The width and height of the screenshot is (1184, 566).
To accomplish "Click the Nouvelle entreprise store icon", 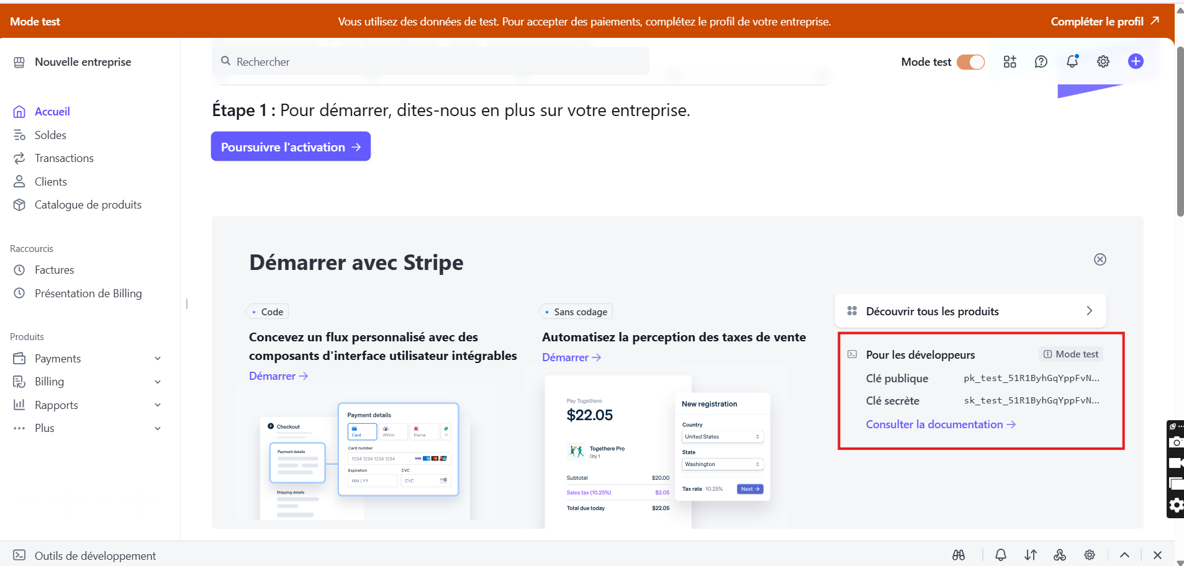I will [19, 62].
